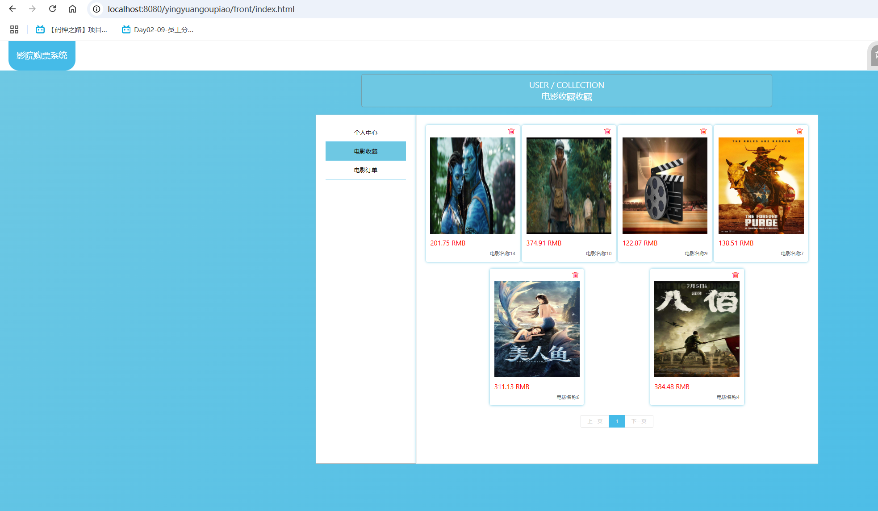Select 电影收藏 sidebar item
This screenshot has width=878, height=511.
[366, 151]
